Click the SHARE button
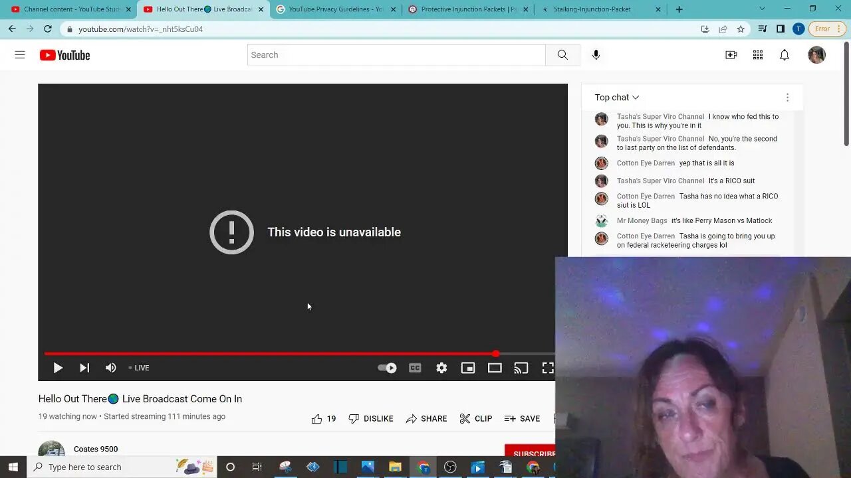 (426, 419)
